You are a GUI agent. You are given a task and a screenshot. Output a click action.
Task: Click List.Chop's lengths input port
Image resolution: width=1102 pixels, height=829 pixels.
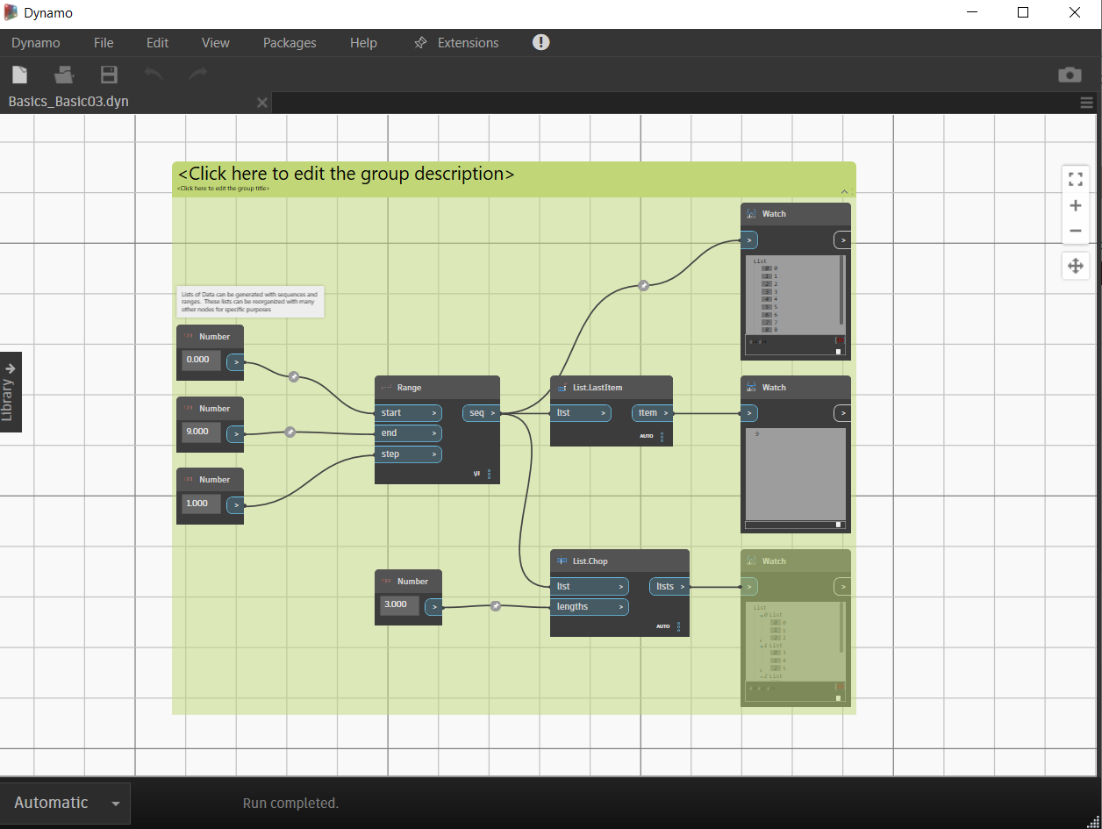[x=590, y=607]
